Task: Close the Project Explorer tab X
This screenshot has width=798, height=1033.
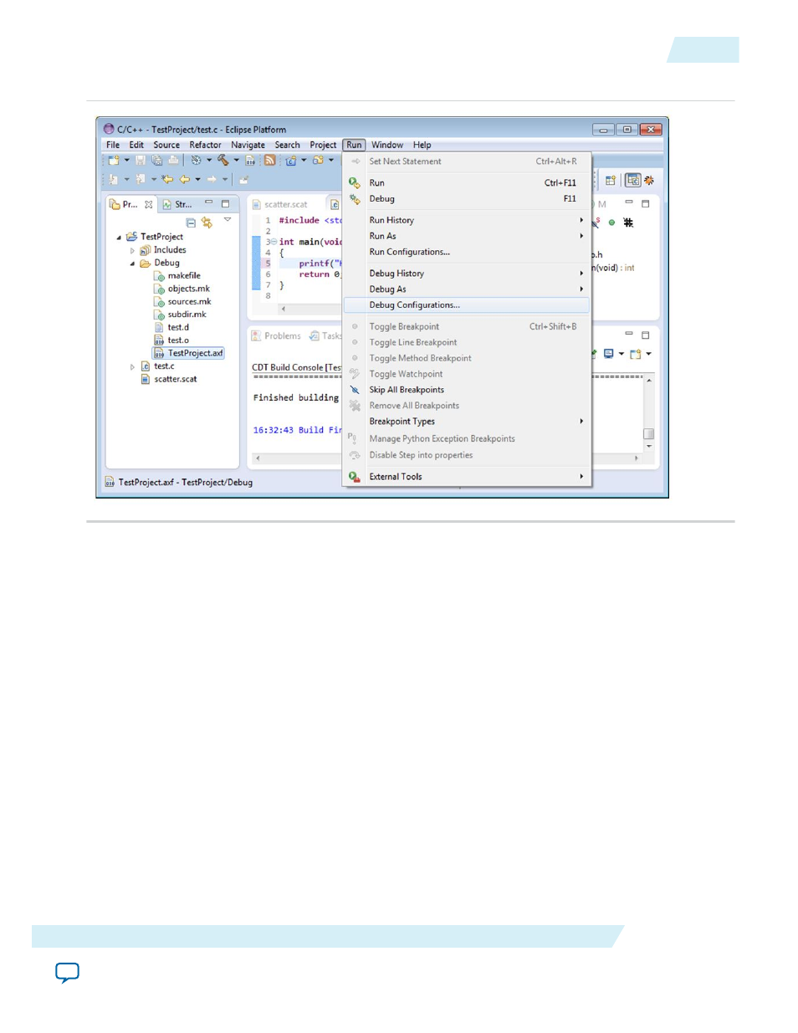Action: [149, 204]
